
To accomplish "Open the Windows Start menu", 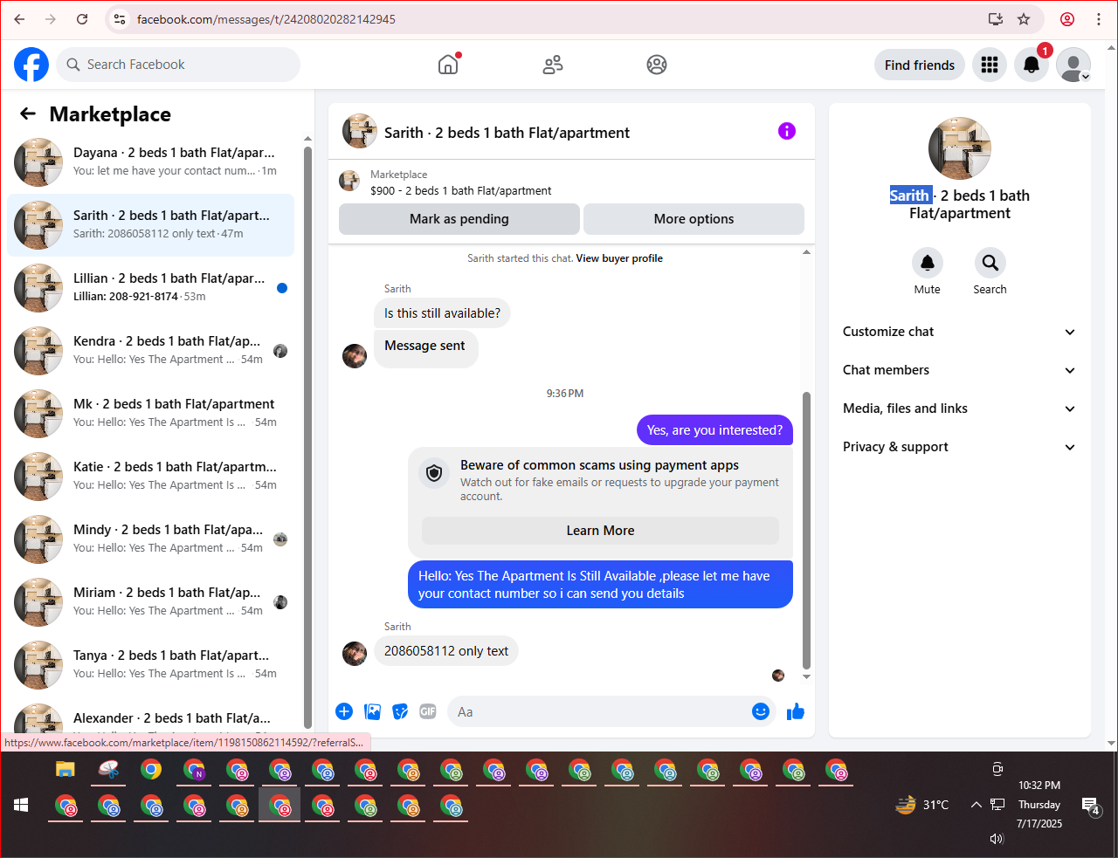I will pyautogui.click(x=21, y=805).
